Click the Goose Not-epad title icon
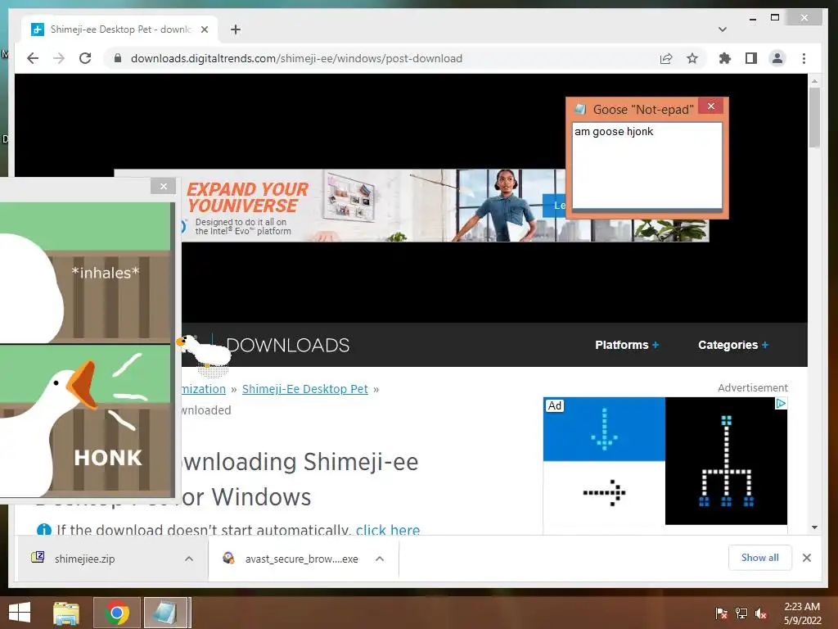 coord(580,109)
